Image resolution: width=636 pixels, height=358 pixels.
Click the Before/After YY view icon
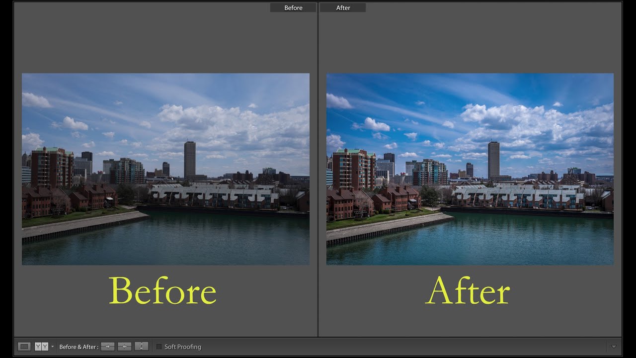41,347
